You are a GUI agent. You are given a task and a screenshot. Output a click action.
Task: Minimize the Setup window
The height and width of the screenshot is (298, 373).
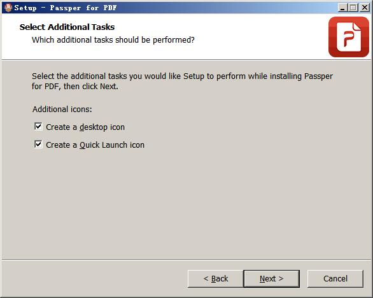[342, 8]
